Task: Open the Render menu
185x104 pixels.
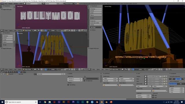Action: coord(10,3)
